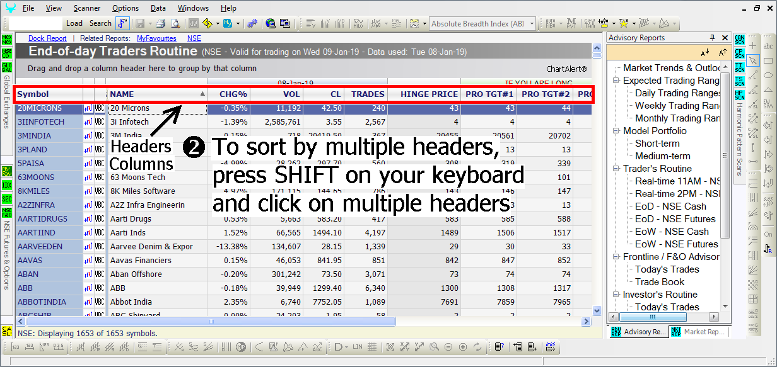Open the D timeframe dropdown on the bottom toolbar
Screen dimensions: 777x367
click(x=346, y=347)
